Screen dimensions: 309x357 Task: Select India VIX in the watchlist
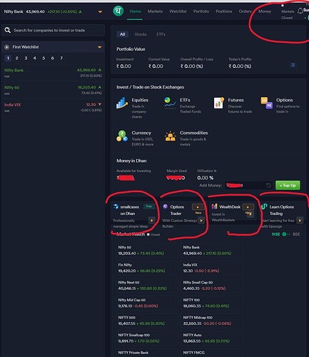click(53, 107)
